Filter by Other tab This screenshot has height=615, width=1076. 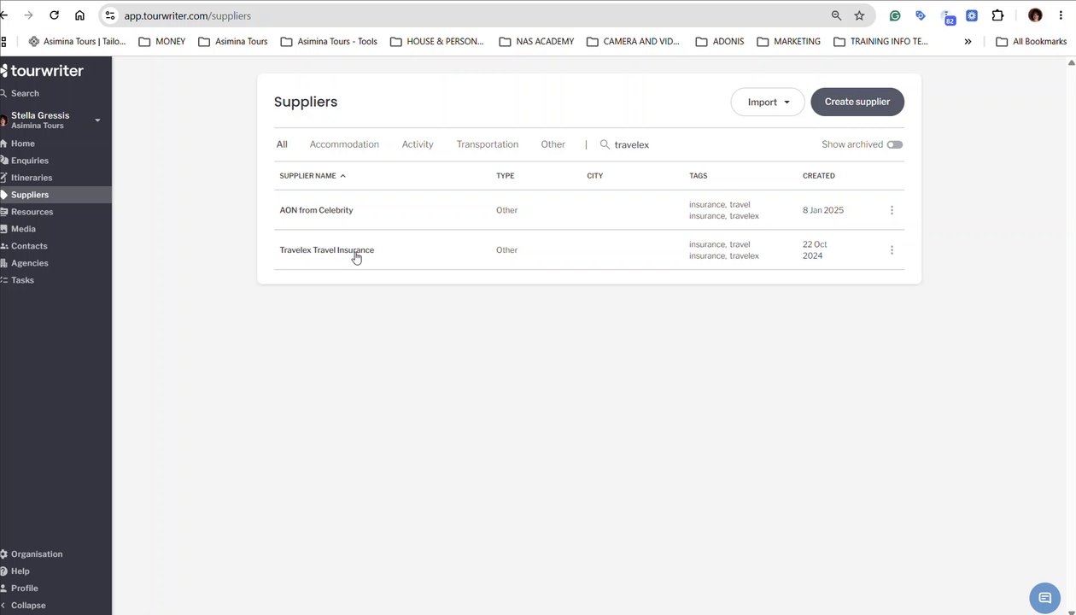coord(553,144)
